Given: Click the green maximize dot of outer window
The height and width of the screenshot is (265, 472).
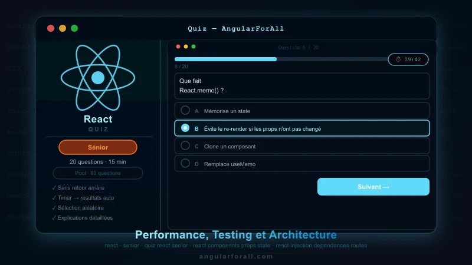Looking at the screenshot, I should [74, 28].
